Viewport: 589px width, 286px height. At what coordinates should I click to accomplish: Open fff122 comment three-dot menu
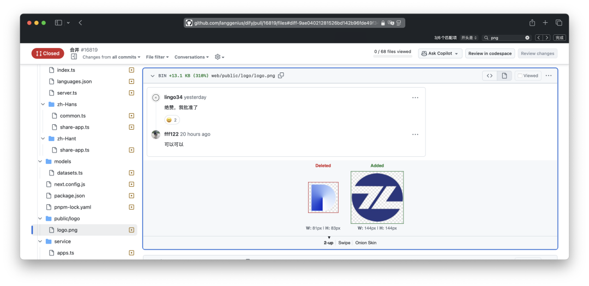click(x=415, y=135)
